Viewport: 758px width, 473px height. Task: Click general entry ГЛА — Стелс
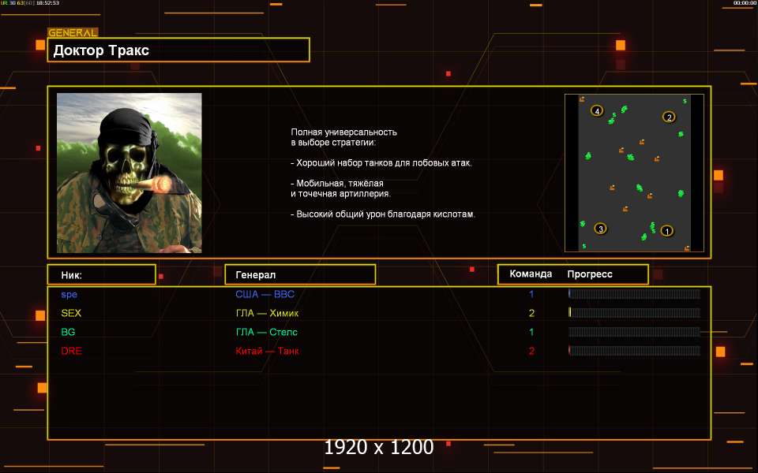pyautogui.click(x=266, y=332)
